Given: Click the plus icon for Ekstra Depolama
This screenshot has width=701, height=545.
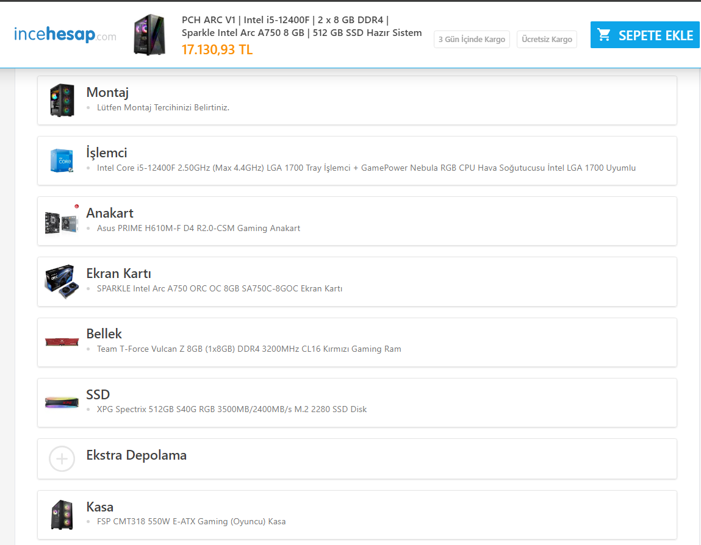Looking at the screenshot, I should tap(62, 458).
